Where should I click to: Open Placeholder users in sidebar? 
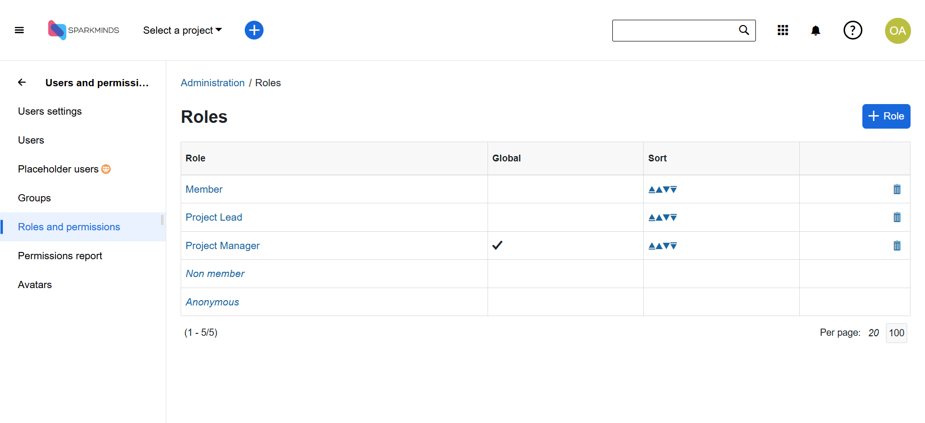pos(58,169)
